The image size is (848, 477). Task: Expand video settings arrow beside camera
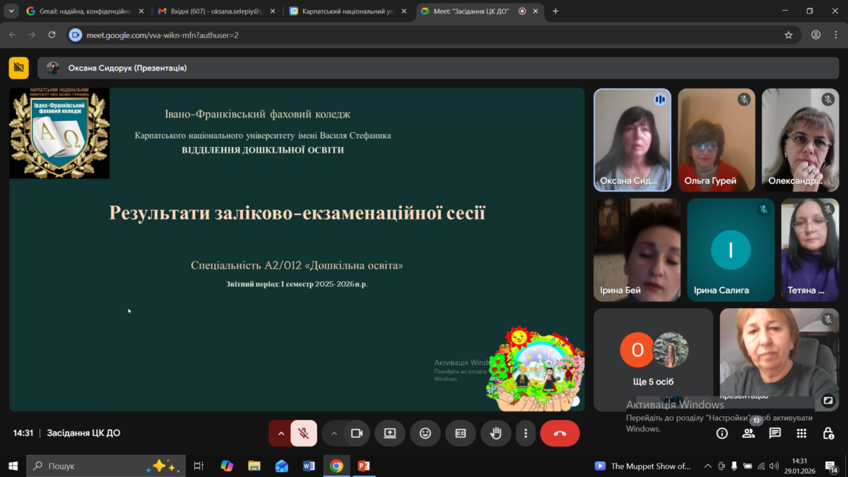(334, 433)
